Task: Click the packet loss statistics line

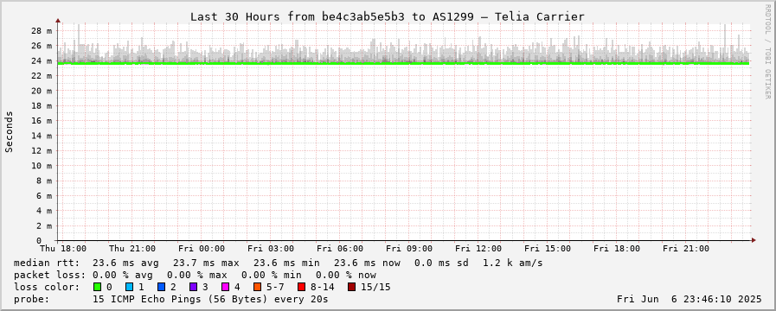Action: click(x=195, y=275)
